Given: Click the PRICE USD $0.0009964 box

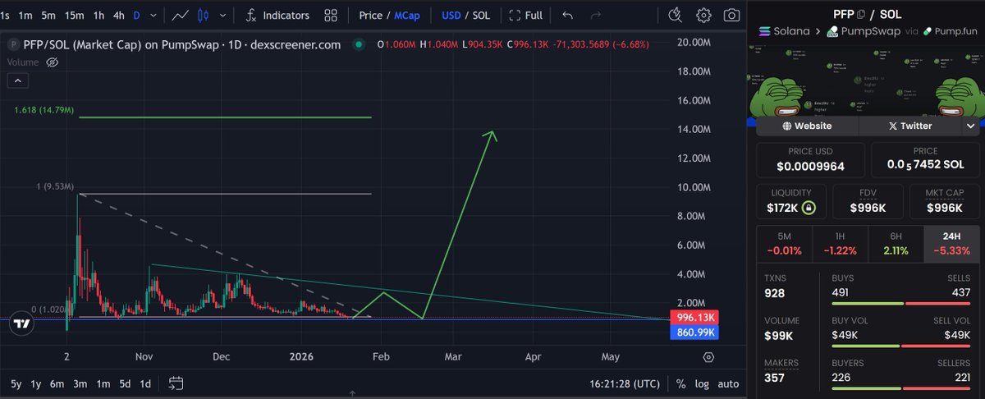Looking at the screenshot, I should point(810,160).
